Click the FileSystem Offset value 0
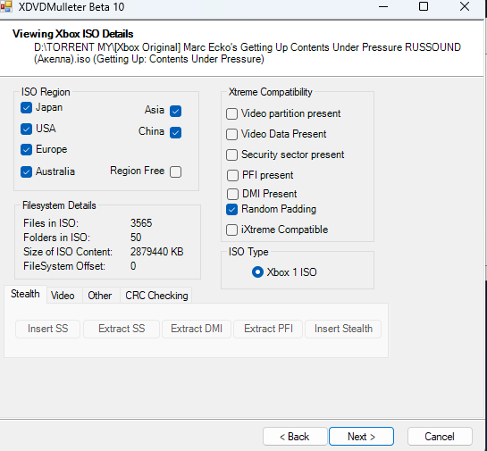The height and width of the screenshot is (451, 487). pyautogui.click(x=133, y=266)
